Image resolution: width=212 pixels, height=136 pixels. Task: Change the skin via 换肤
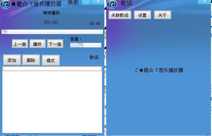[x=73, y=3]
